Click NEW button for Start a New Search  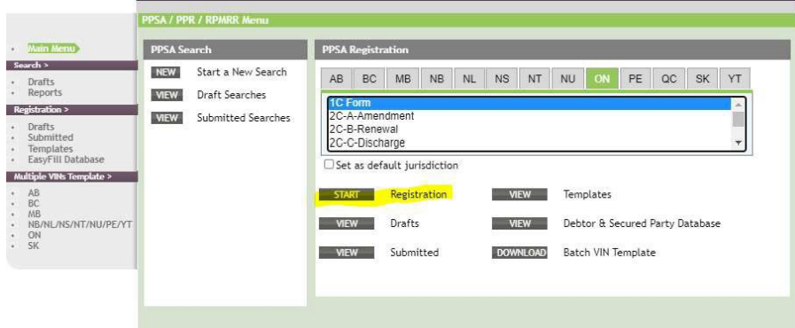165,72
